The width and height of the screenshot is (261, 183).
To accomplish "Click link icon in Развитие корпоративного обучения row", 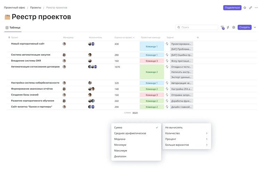I will pos(167,101).
